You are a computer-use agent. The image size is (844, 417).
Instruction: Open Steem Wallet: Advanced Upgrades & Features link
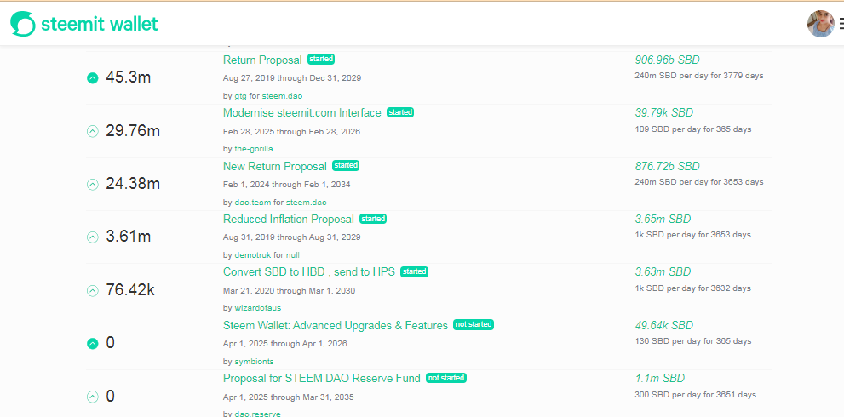(x=336, y=326)
